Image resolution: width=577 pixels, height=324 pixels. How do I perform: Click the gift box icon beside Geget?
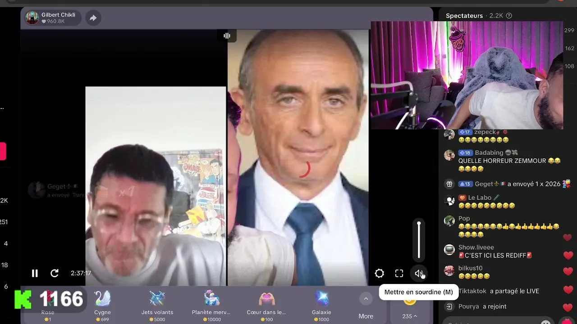click(449, 184)
